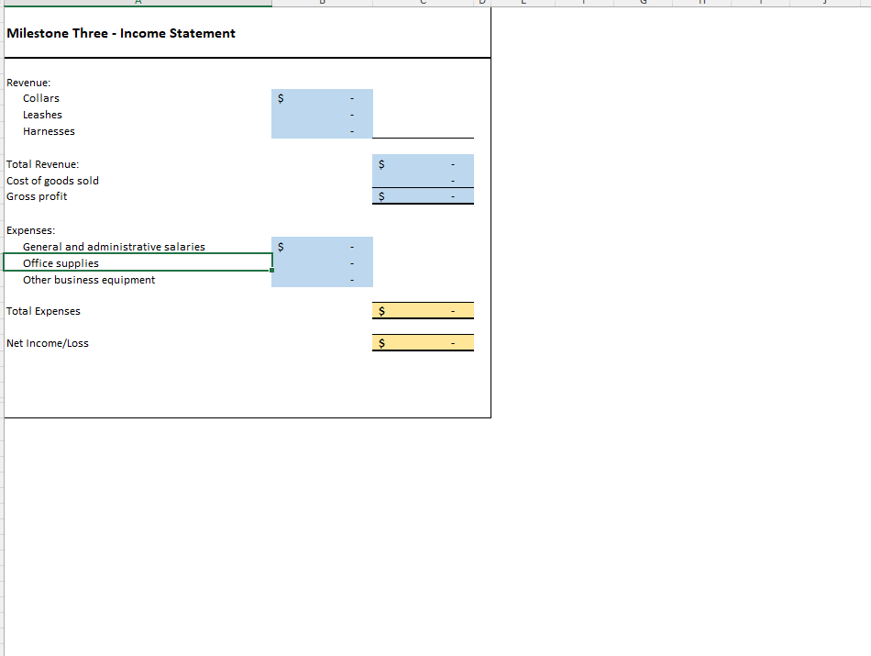Screen dimensions: 871x656
Task: Select column header C
Action: pyautogui.click(x=422, y=3)
